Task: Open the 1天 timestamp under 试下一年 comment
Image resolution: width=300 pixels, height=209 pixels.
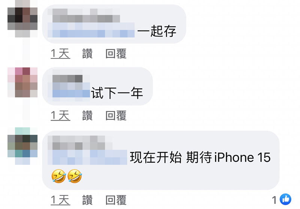Action: pyautogui.click(x=60, y=115)
